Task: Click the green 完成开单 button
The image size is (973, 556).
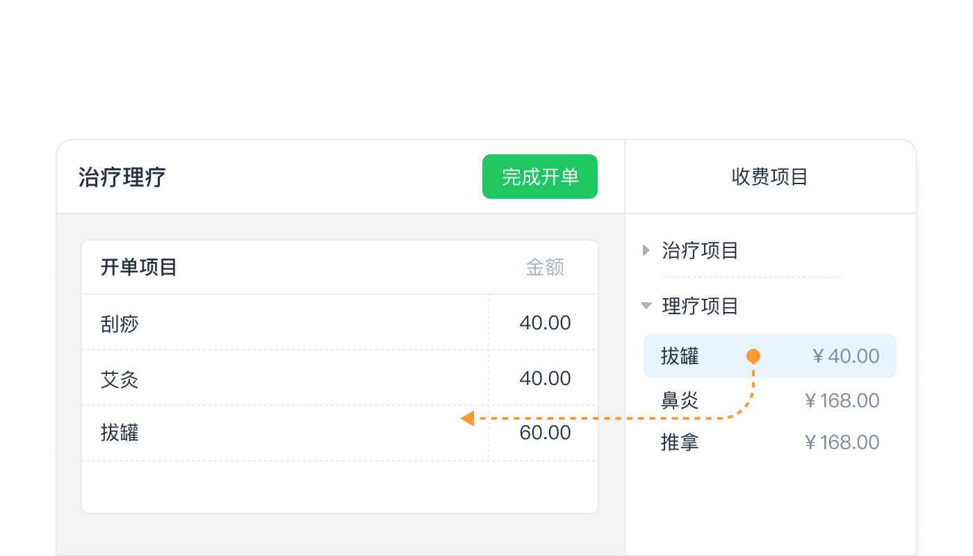Action: (x=540, y=177)
